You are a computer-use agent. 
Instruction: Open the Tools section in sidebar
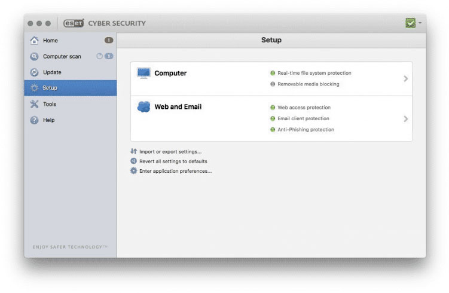pyautogui.click(x=50, y=104)
